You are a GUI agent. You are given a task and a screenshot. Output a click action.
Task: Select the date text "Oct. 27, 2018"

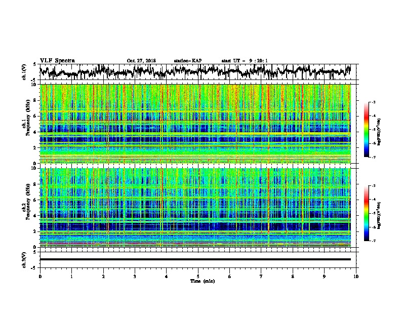(141, 61)
